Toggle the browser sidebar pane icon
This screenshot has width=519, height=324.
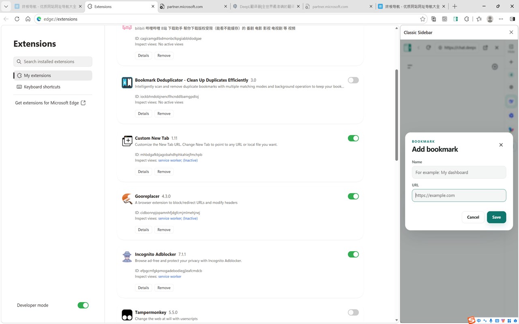tap(513, 19)
